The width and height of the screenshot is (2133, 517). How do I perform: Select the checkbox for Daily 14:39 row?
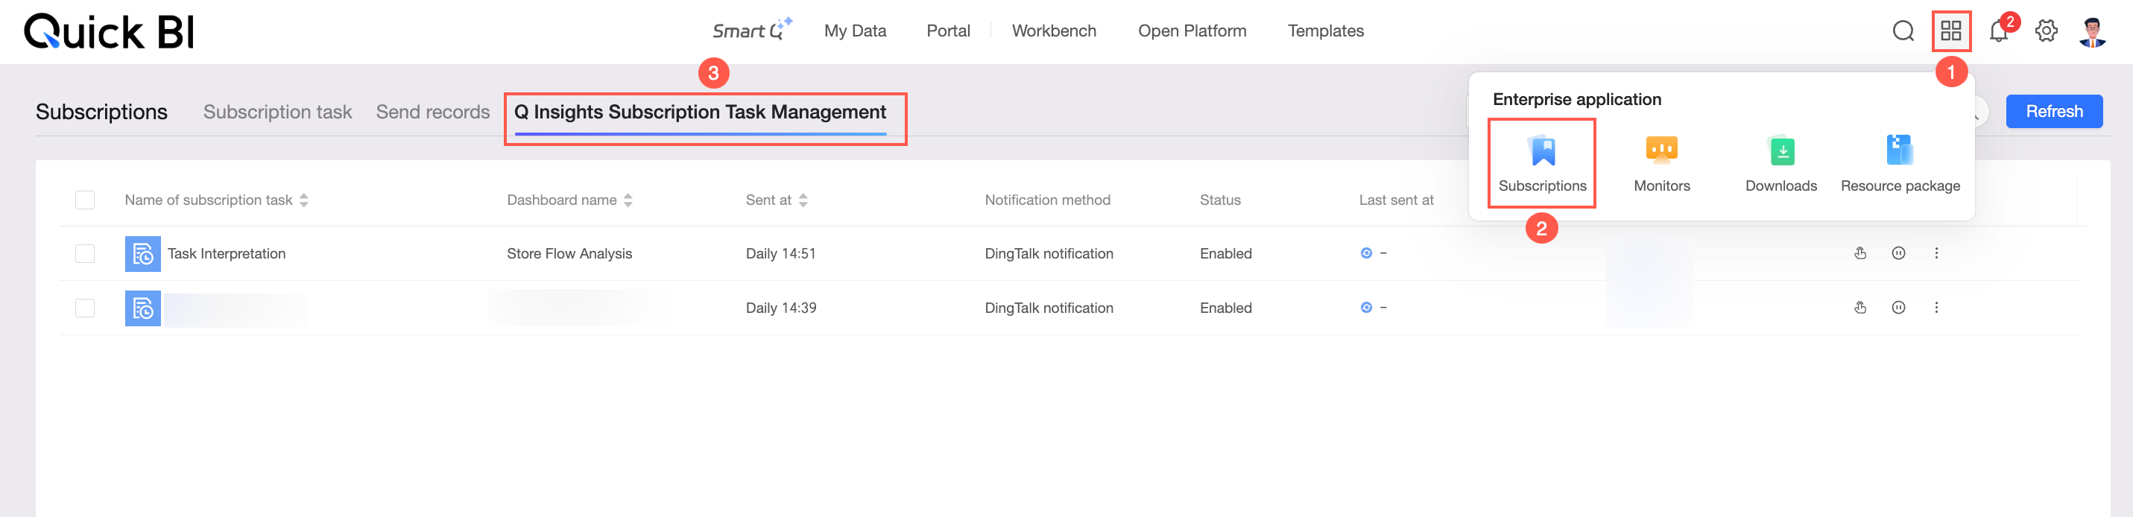tap(84, 308)
